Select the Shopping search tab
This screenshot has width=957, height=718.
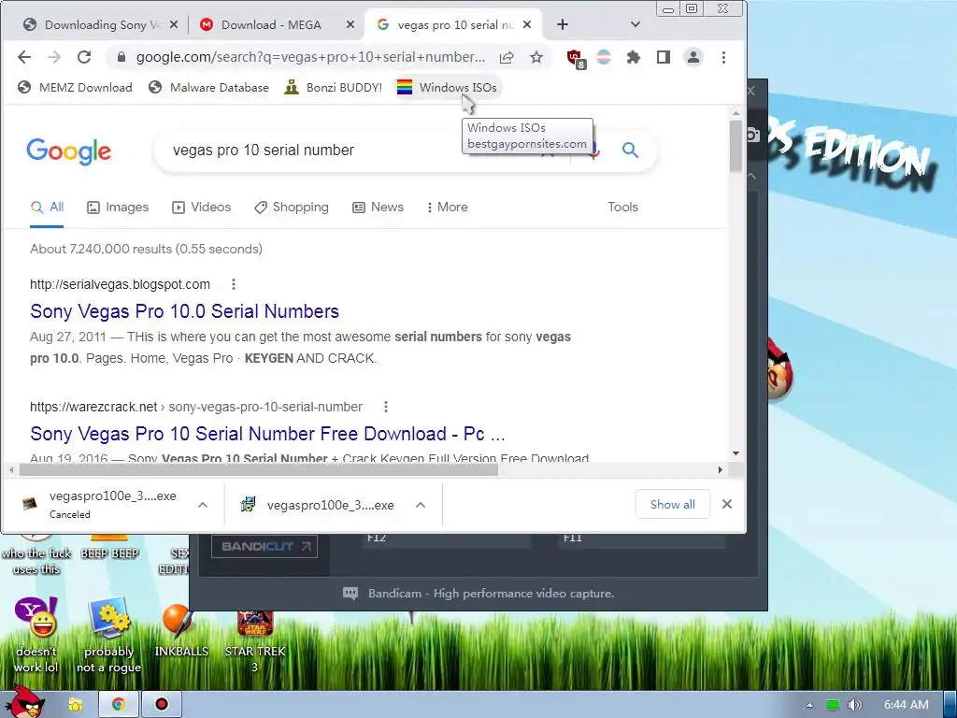(x=292, y=207)
